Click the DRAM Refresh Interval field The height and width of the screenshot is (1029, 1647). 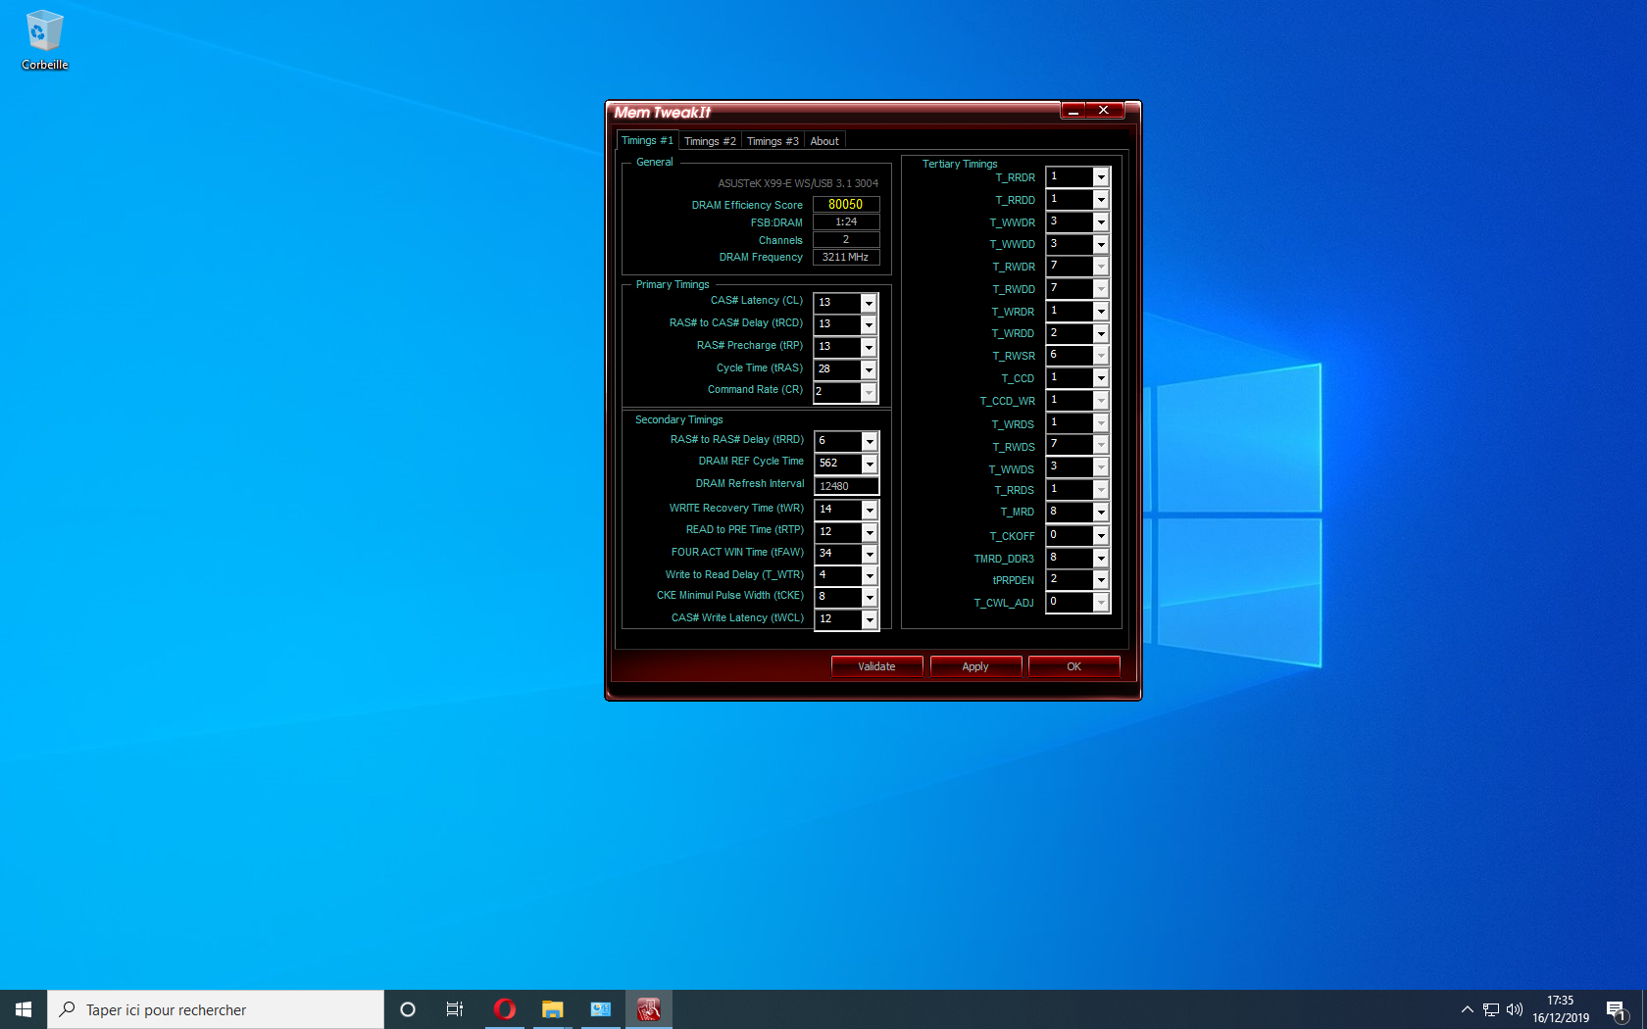[846, 486]
